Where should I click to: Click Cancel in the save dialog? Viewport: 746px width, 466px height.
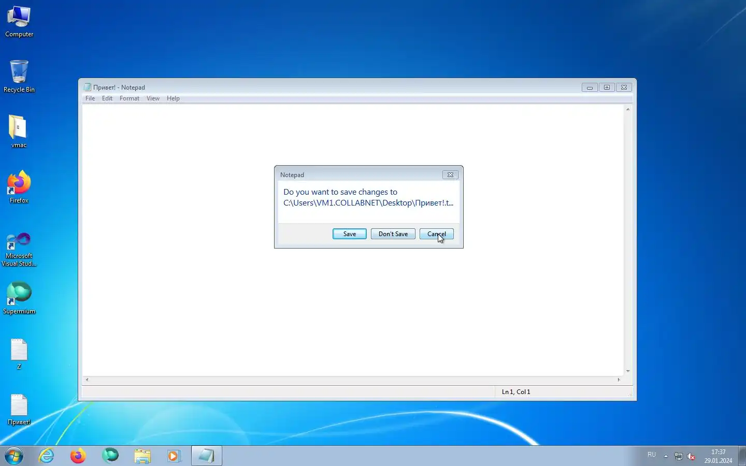click(437, 234)
